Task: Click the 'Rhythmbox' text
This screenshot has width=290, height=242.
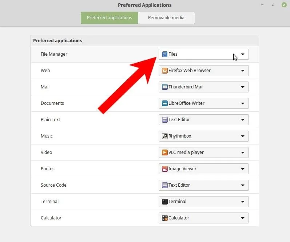Action: 180,136
